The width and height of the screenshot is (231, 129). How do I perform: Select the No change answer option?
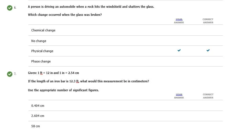(125, 41)
